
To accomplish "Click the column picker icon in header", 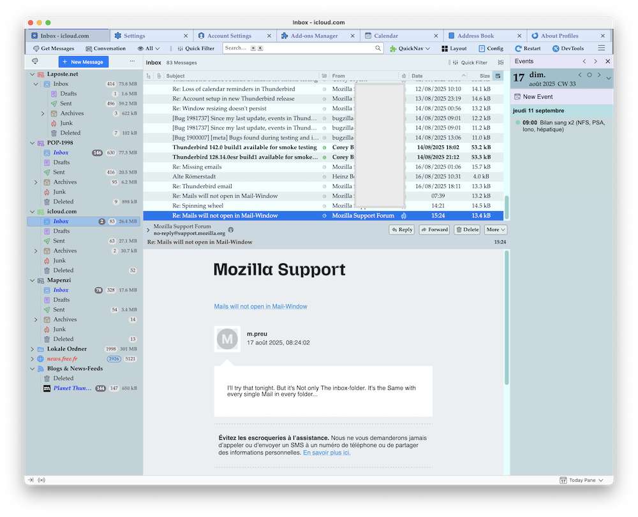I will pyautogui.click(x=498, y=76).
